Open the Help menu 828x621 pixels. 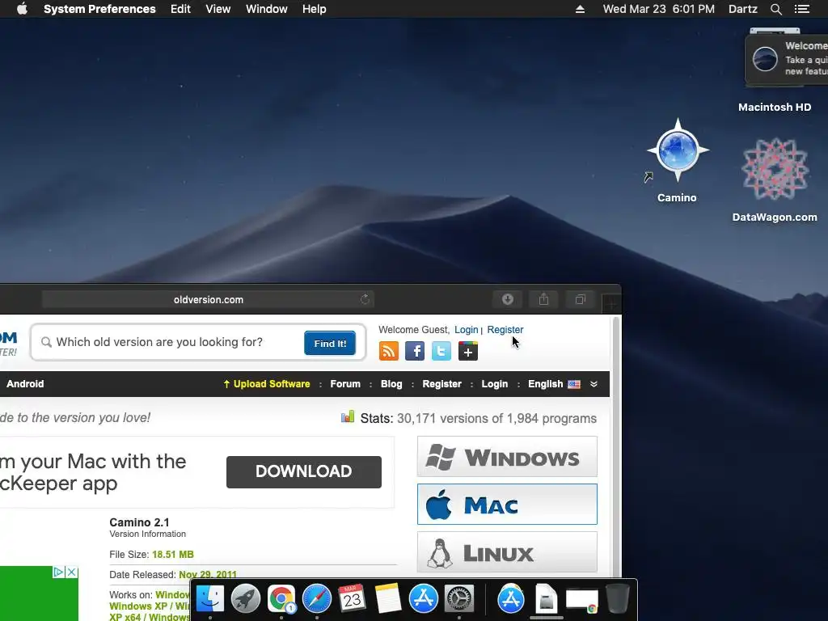click(314, 9)
